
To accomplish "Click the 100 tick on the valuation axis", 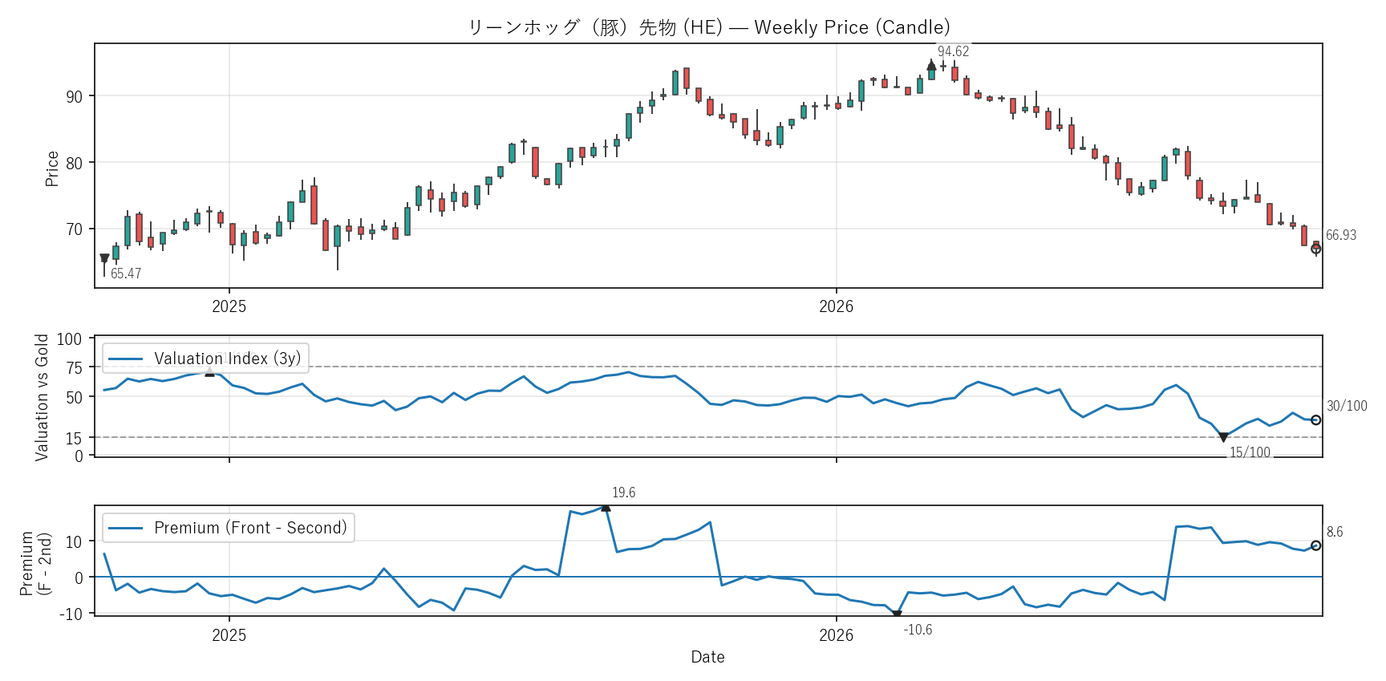I will pyautogui.click(x=70, y=339).
